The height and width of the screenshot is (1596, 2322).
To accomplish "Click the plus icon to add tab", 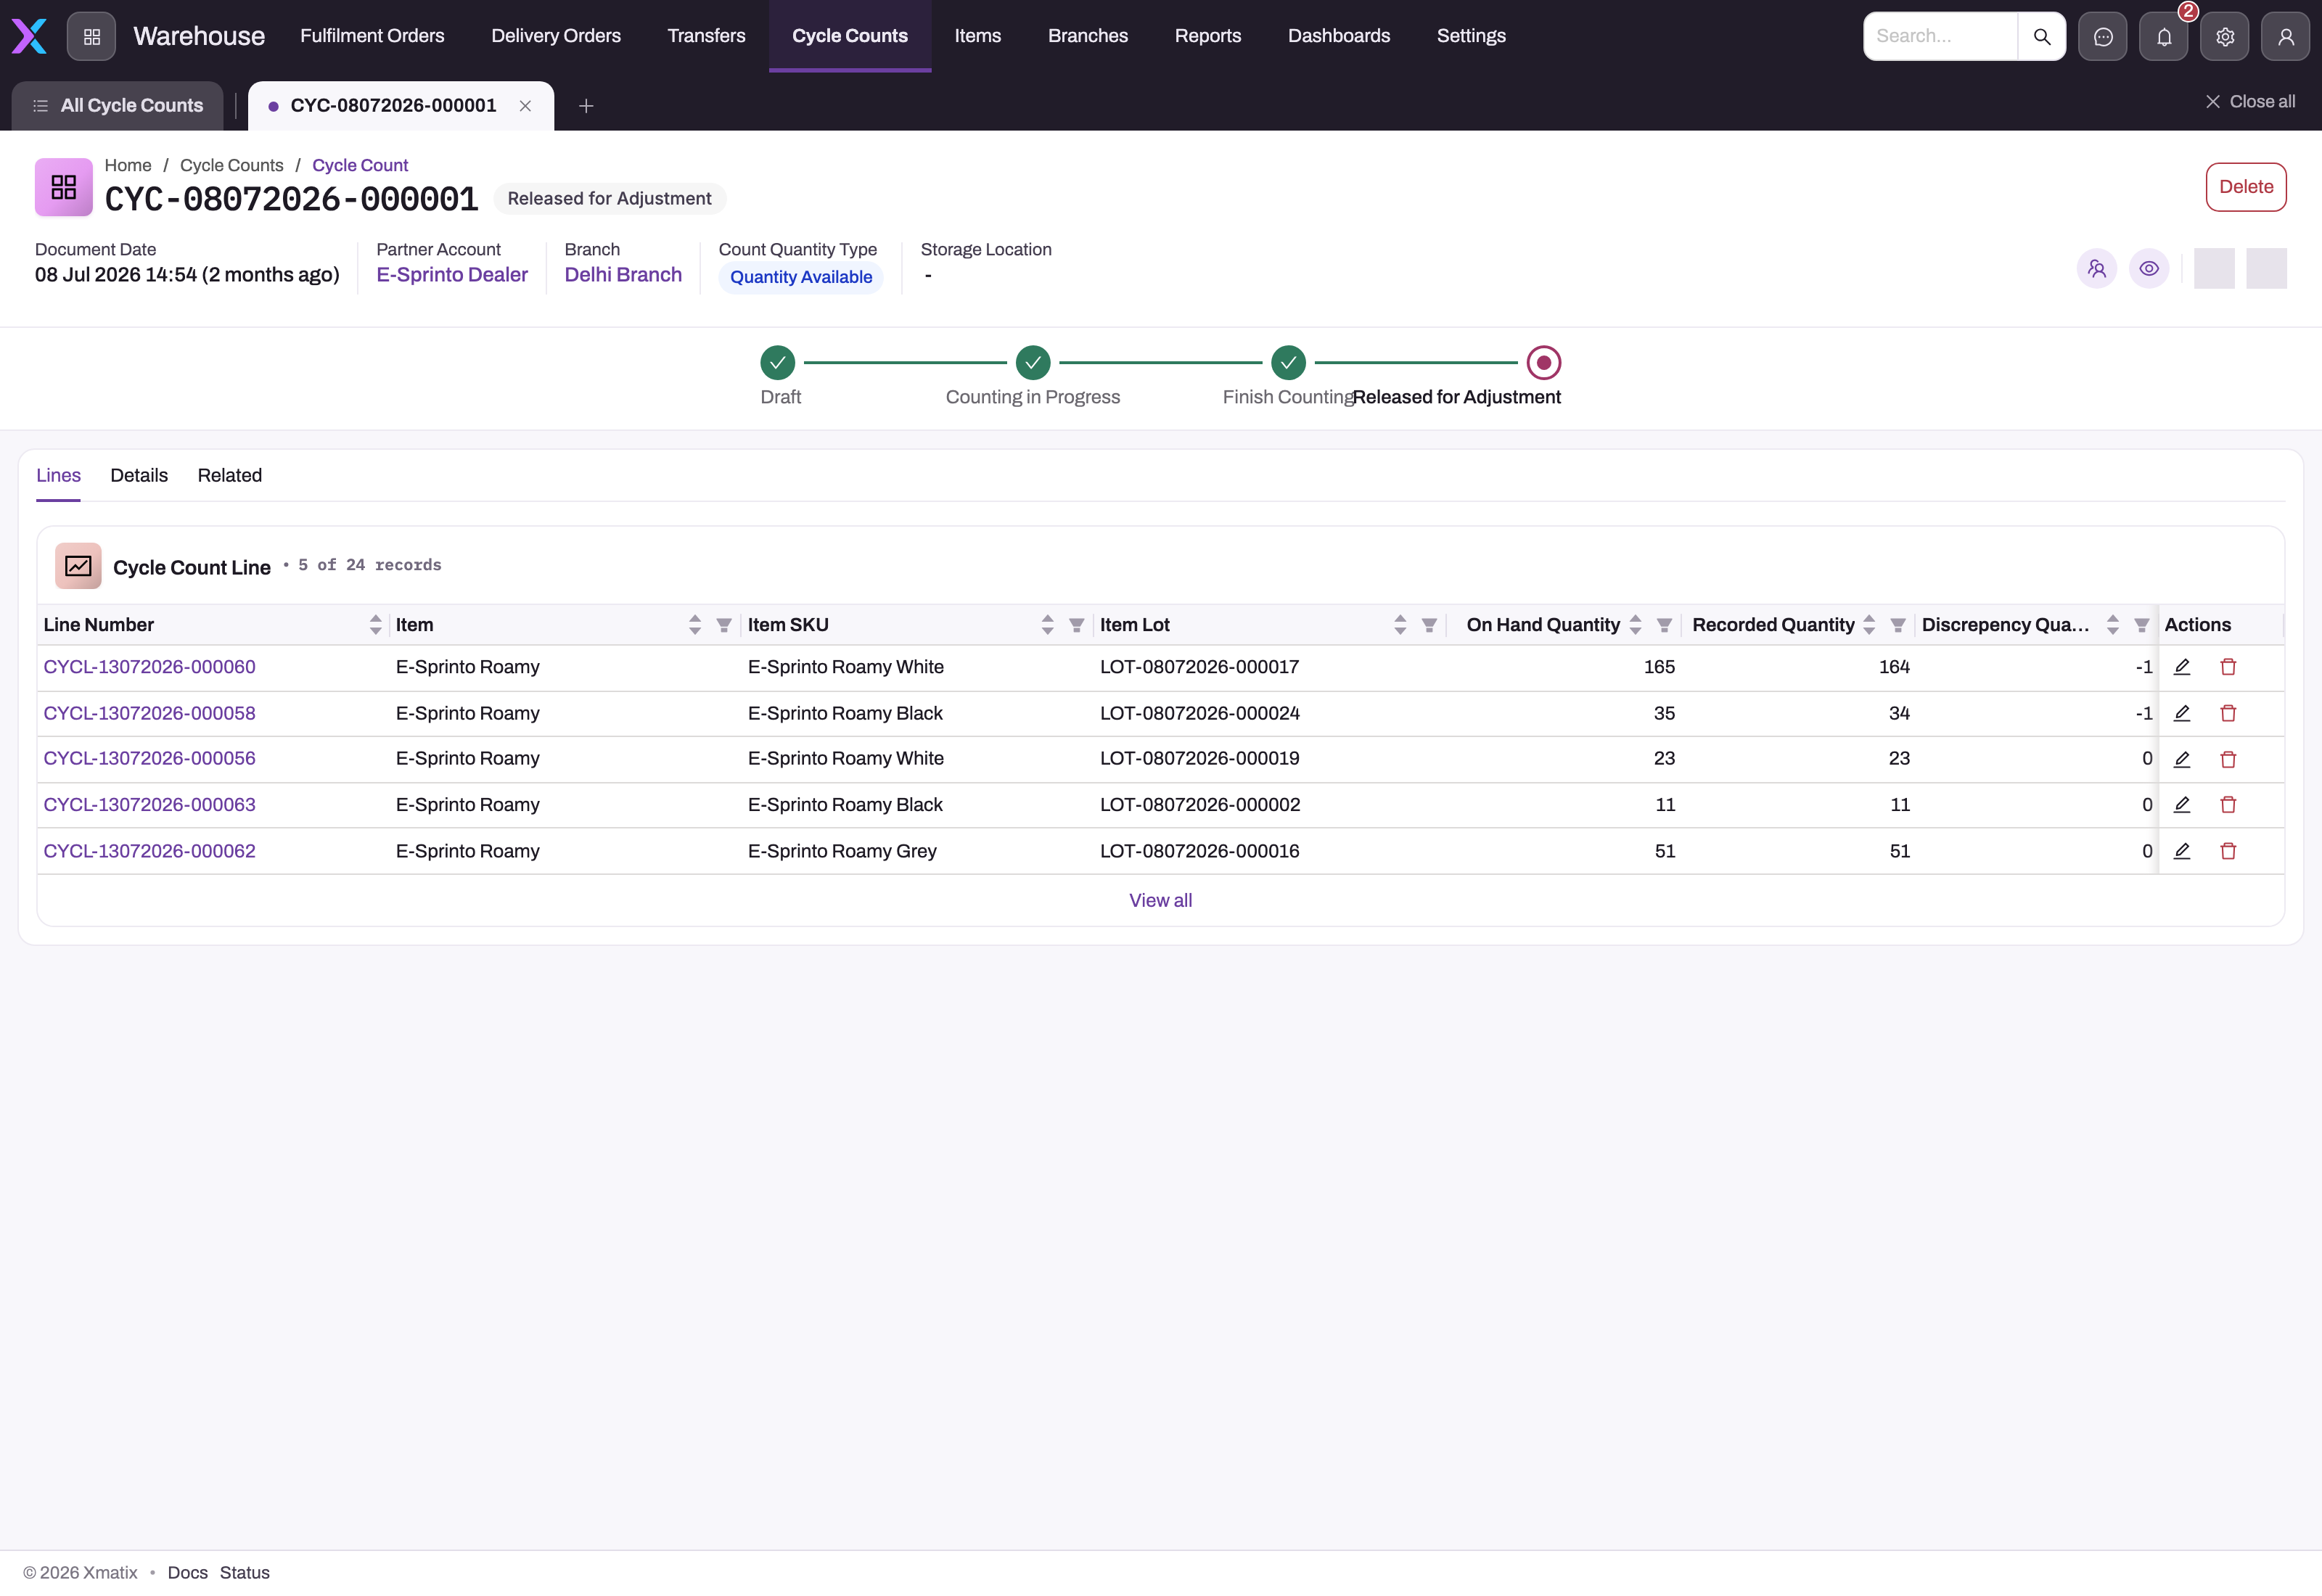I will [586, 106].
